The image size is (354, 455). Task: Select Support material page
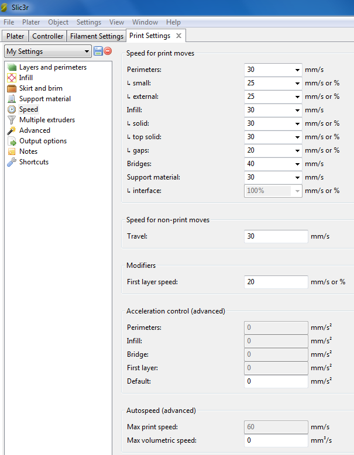tap(45, 99)
